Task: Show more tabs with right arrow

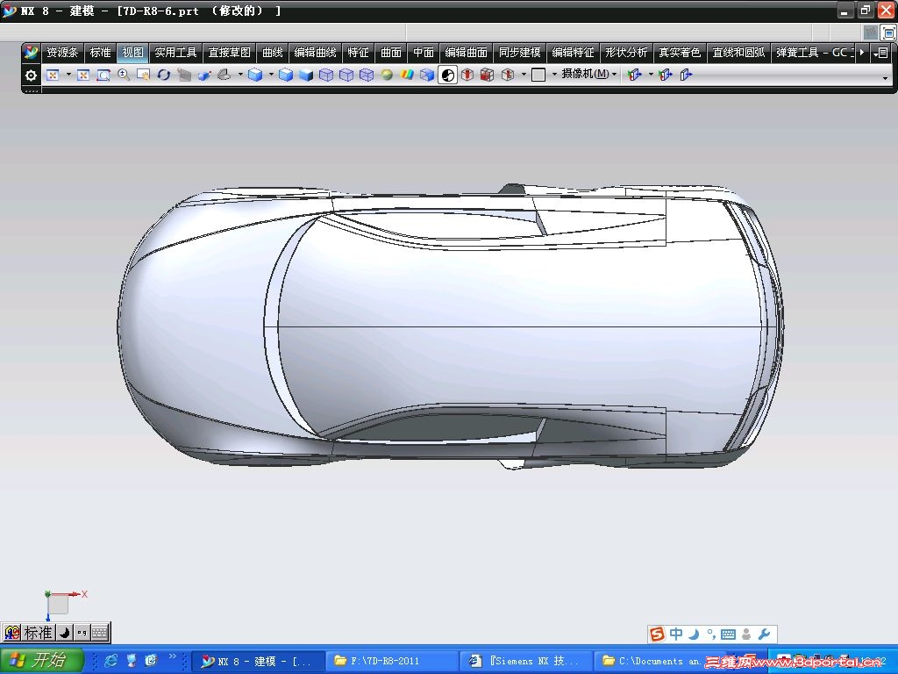Action: point(862,53)
